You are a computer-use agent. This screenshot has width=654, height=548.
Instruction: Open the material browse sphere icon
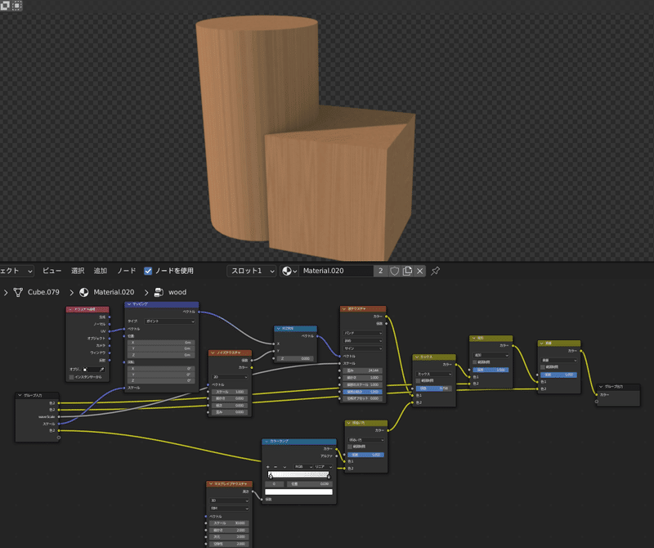289,271
